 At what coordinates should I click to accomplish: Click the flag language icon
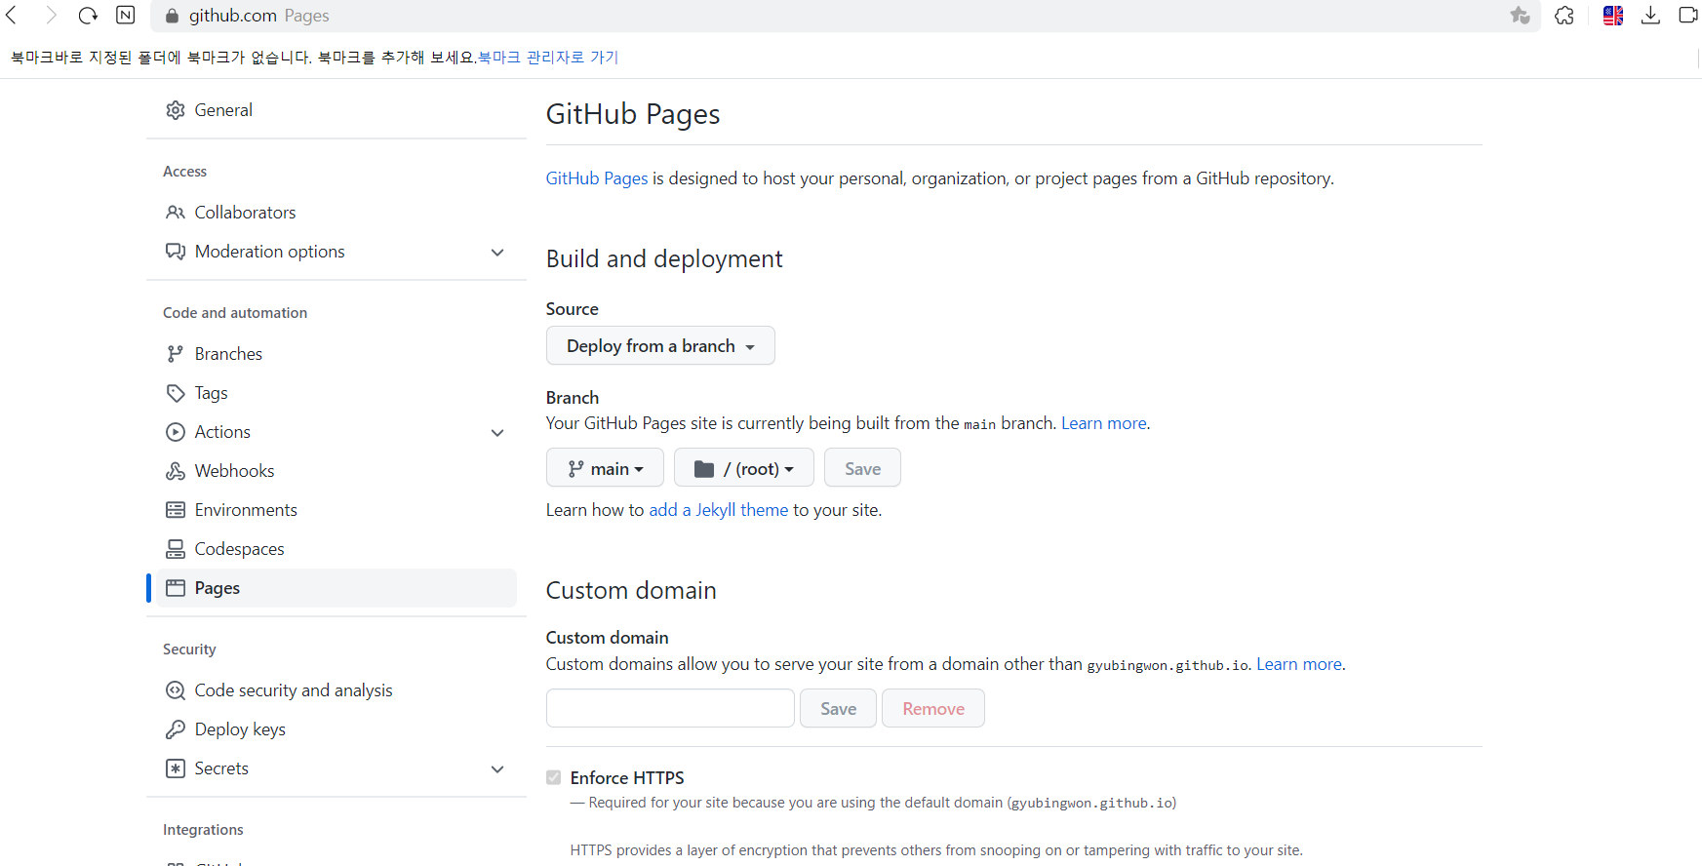point(1613,16)
